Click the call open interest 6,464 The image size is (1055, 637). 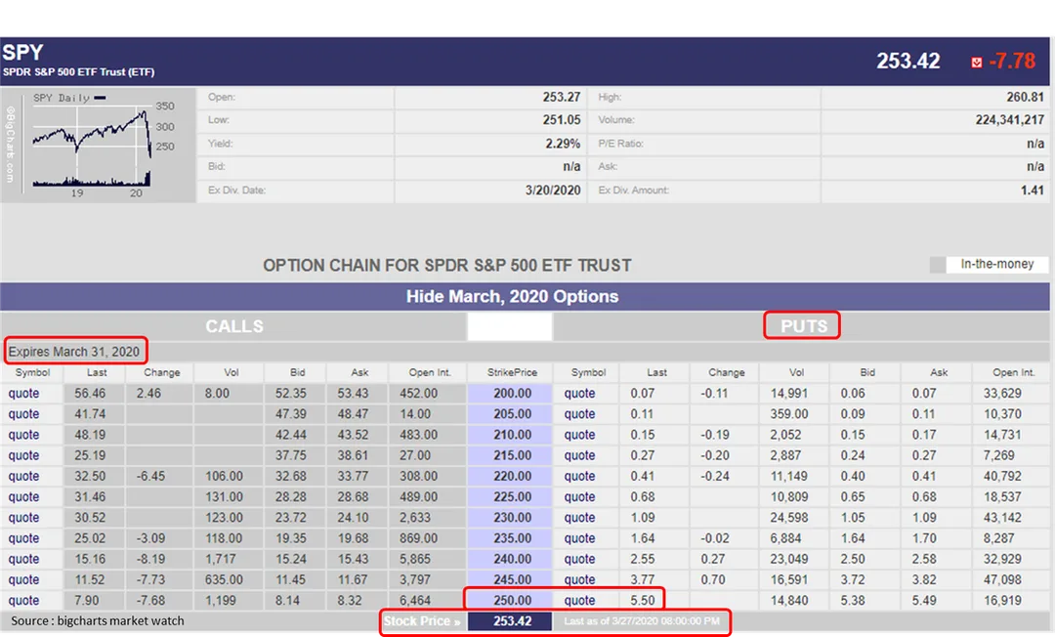414,601
